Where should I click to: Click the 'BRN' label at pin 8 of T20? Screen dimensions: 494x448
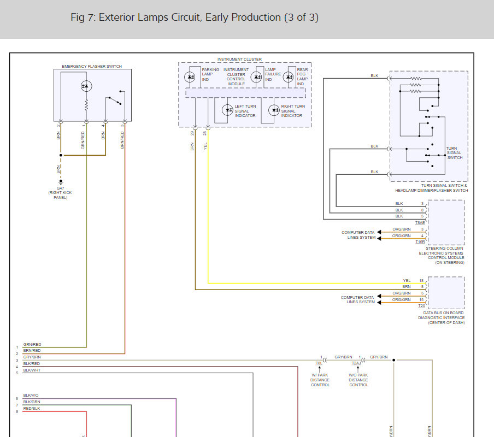[407, 287]
